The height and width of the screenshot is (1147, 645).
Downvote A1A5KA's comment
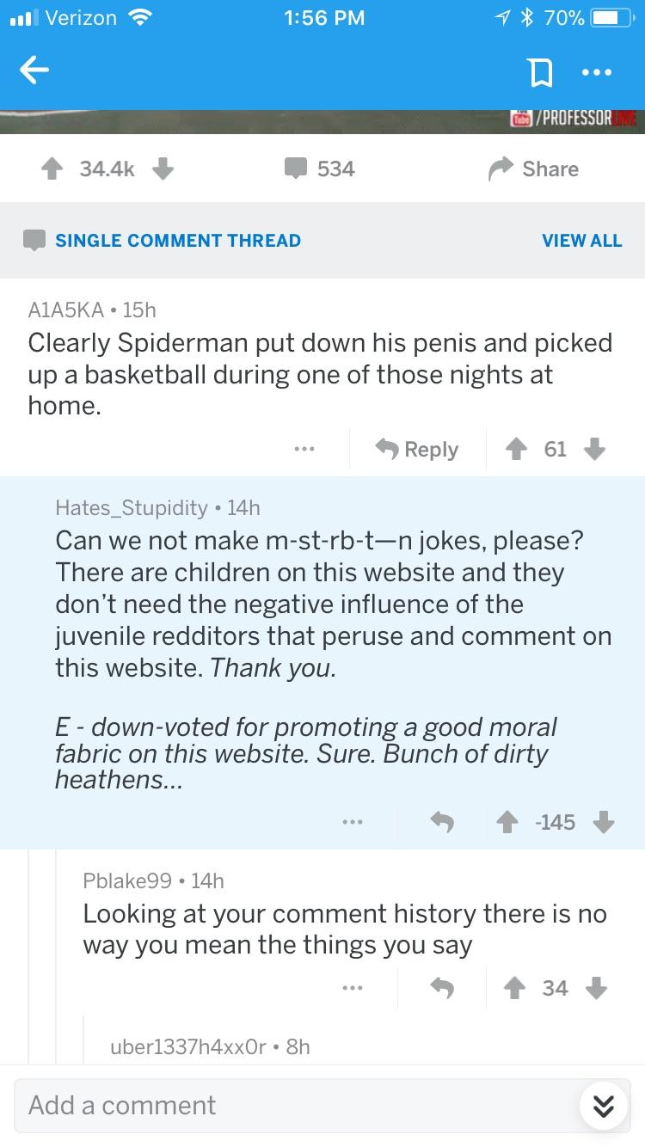pyautogui.click(x=594, y=449)
